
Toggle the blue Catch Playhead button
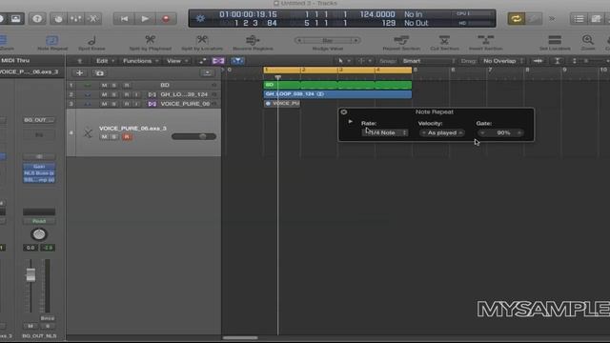point(237,61)
